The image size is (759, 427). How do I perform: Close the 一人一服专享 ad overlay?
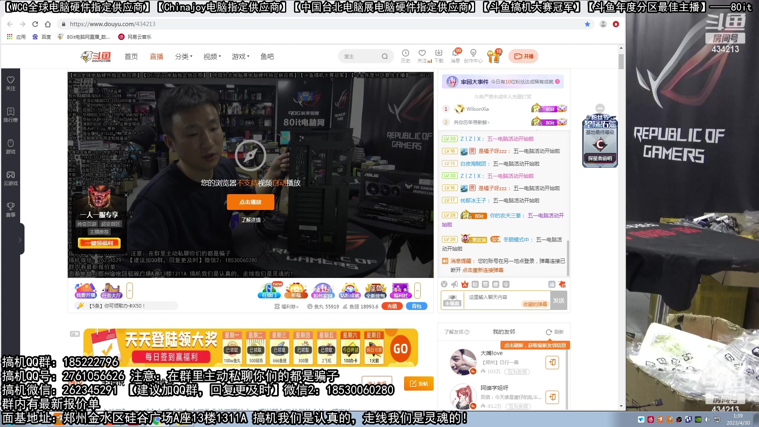point(126,195)
